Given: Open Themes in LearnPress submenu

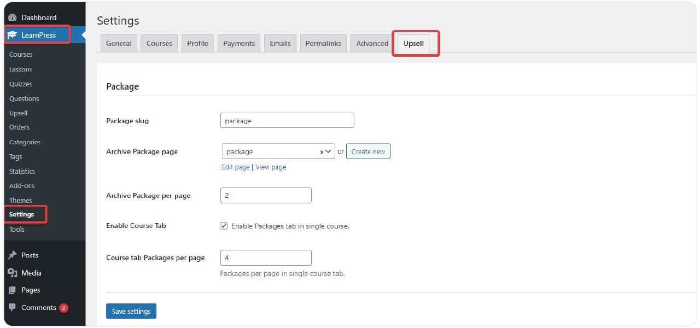Looking at the screenshot, I should (x=21, y=201).
